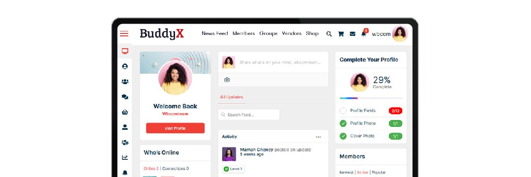
Task: Open the bell icon in the sidebar
Action: (x=125, y=173)
